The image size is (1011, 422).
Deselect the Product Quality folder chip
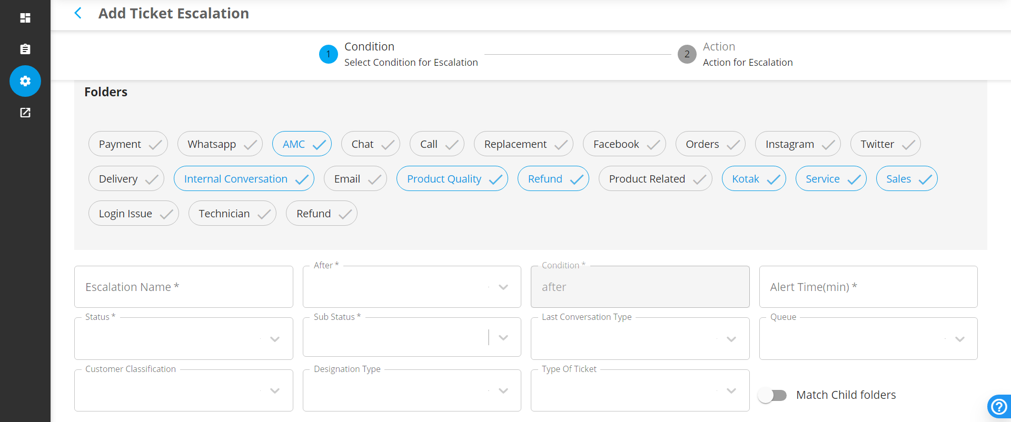click(x=452, y=179)
